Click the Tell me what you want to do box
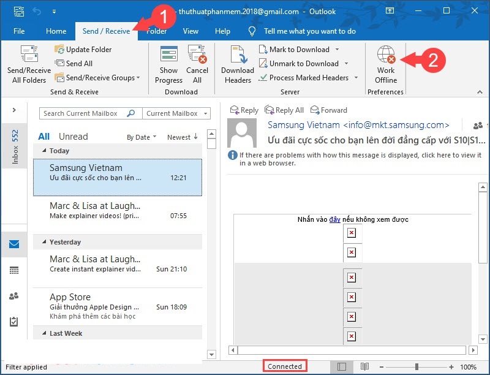The width and height of the screenshot is (490, 375). click(310, 31)
